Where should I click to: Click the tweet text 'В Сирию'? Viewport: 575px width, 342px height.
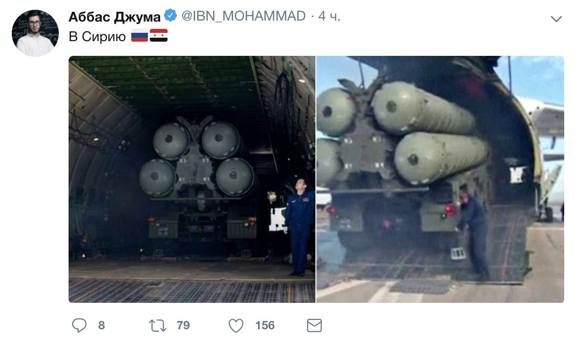97,36
